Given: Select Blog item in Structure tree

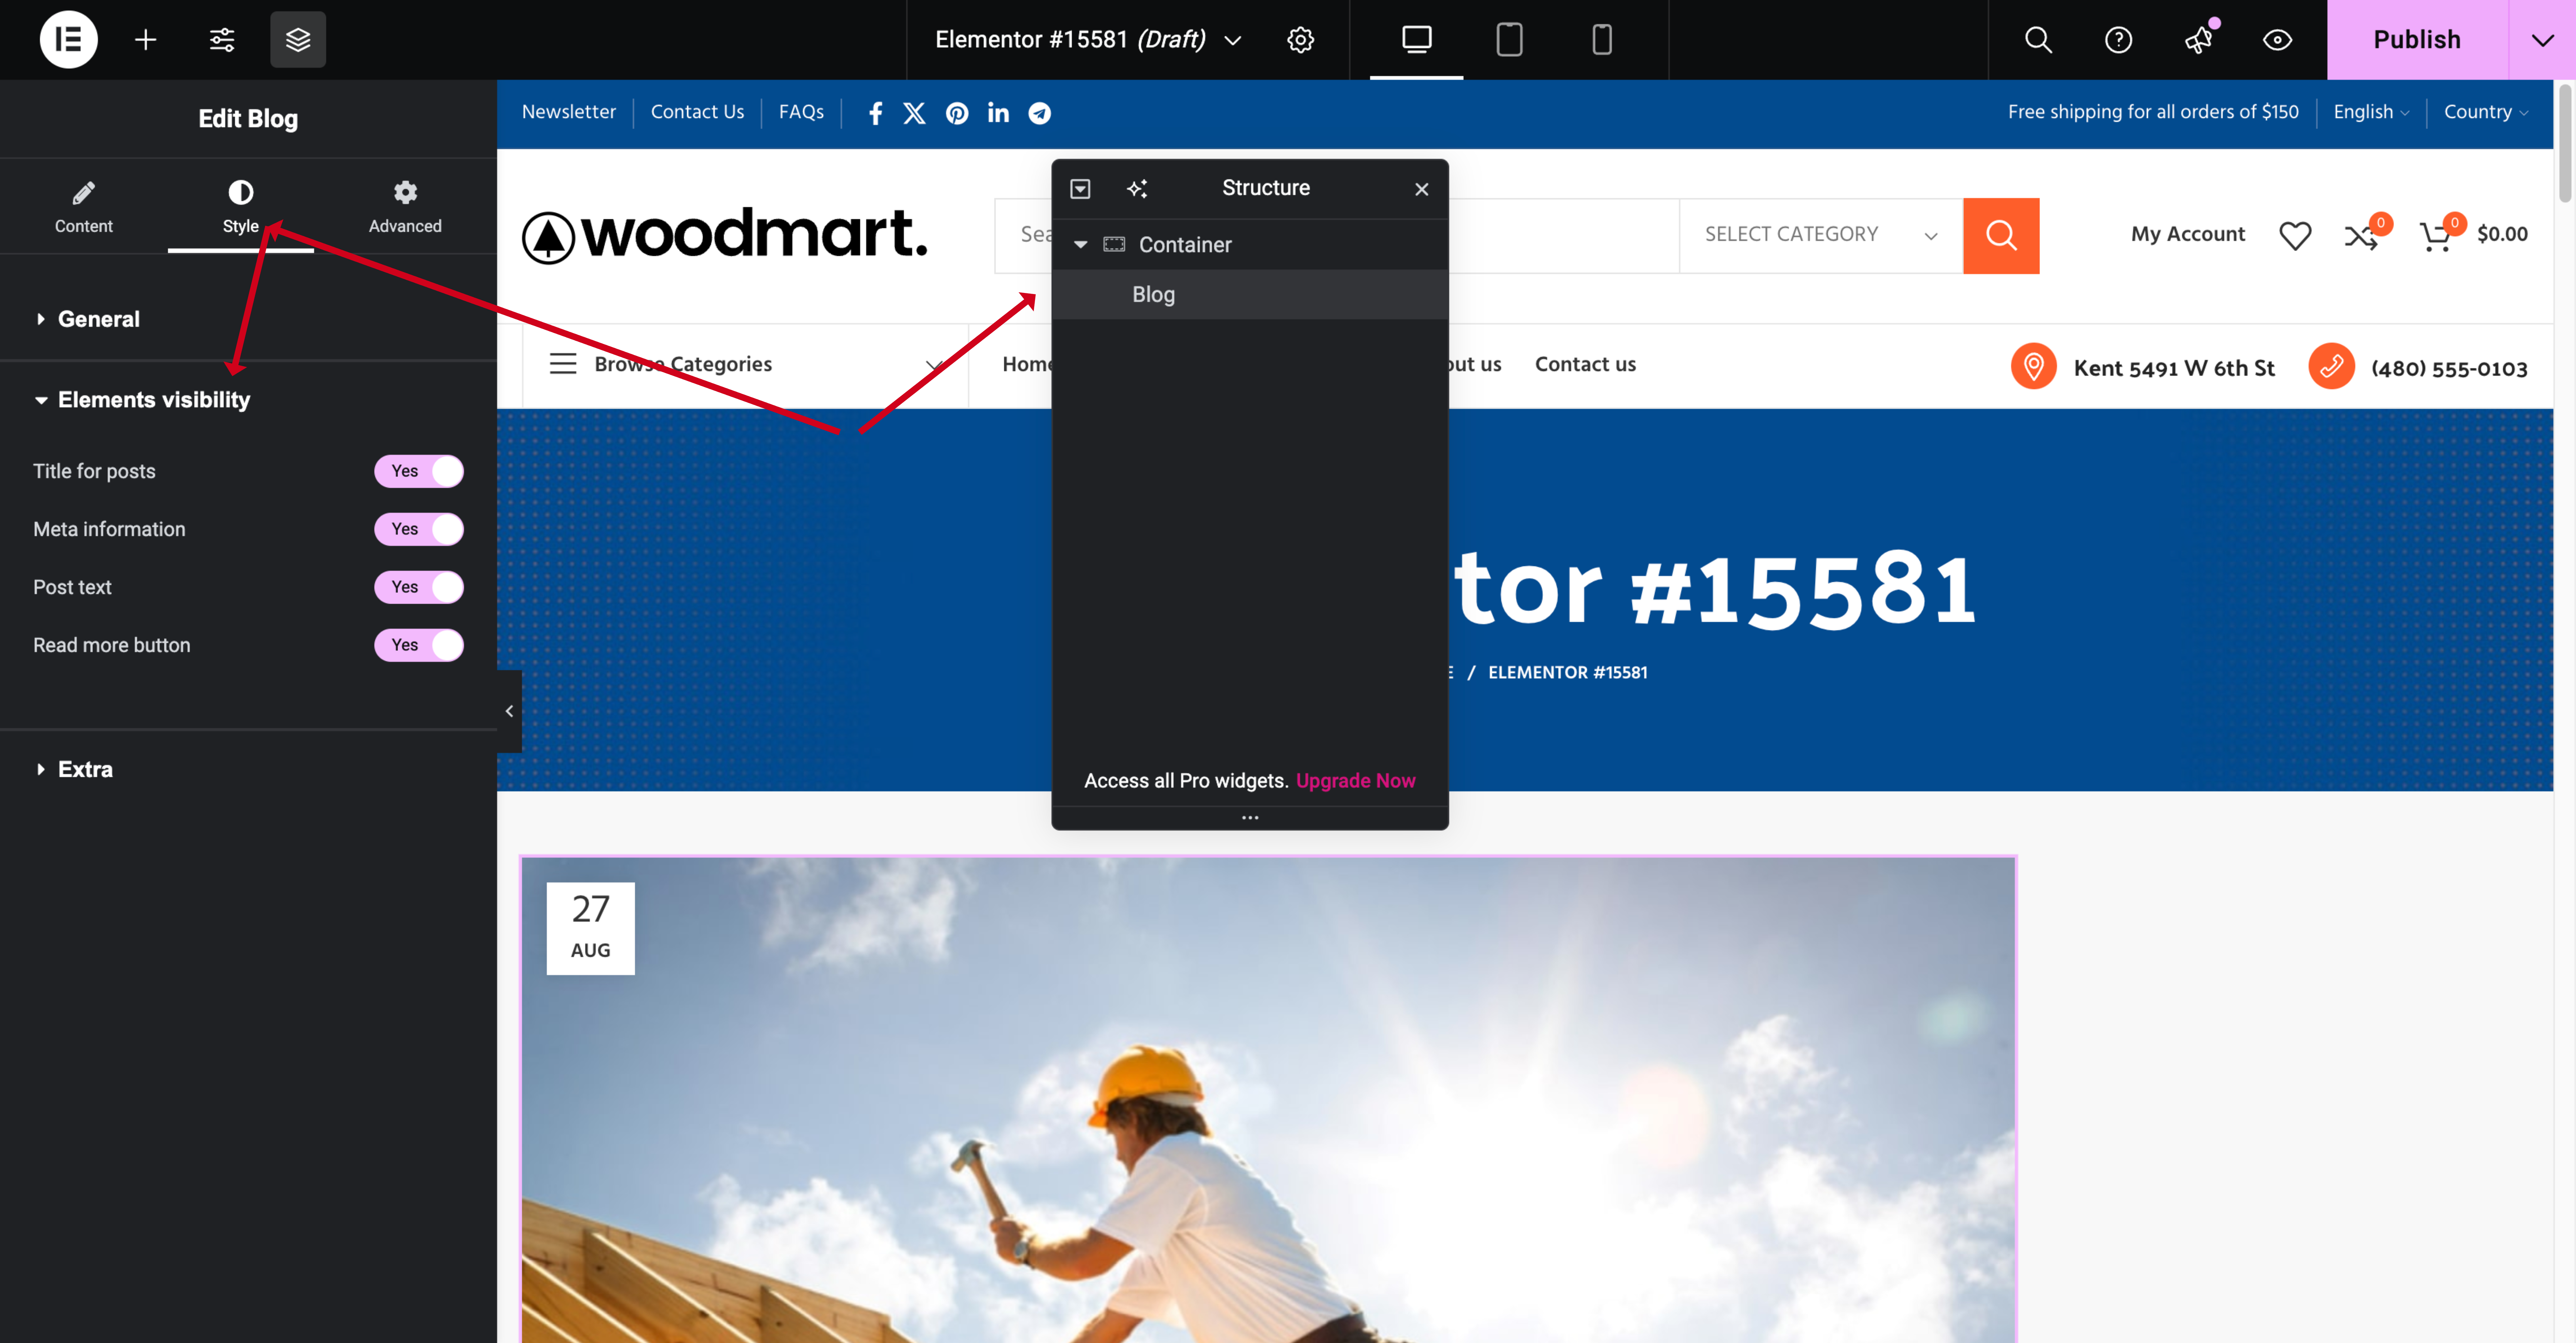Looking at the screenshot, I should tap(1250, 295).
